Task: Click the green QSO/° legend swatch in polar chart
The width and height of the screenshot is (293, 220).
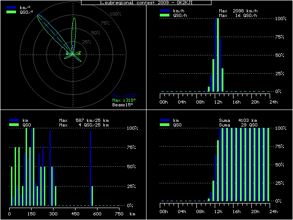Action: [x=11, y=12]
